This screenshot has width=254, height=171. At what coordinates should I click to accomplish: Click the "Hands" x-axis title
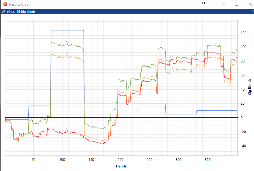tap(121, 166)
